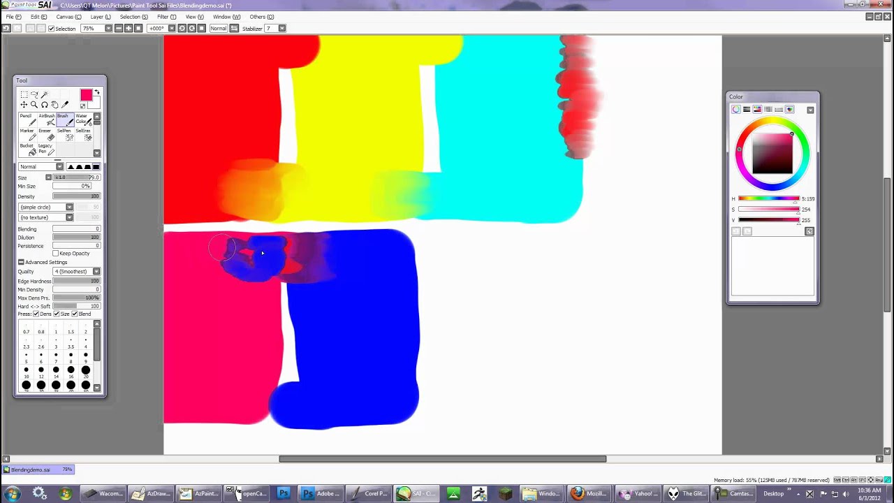Choose the SelEras tool
Screen dimensions: 894x503
click(83, 134)
